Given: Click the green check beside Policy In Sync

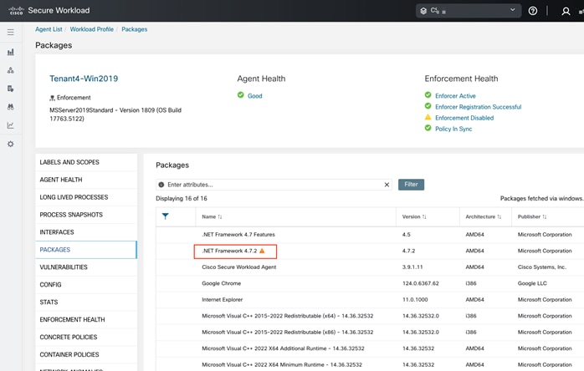Looking at the screenshot, I should tap(428, 128).
